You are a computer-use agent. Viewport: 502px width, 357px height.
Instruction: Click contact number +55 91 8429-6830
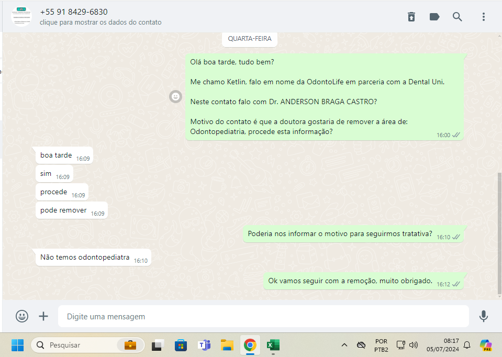coord(74,12)
